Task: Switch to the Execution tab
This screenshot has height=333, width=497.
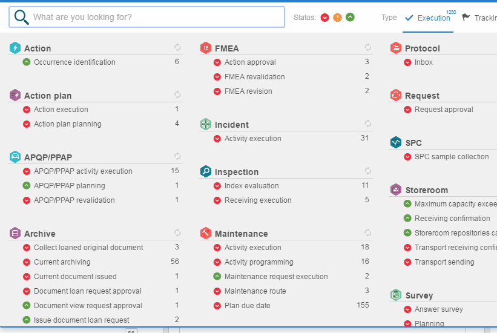Action: coord(428,18)
